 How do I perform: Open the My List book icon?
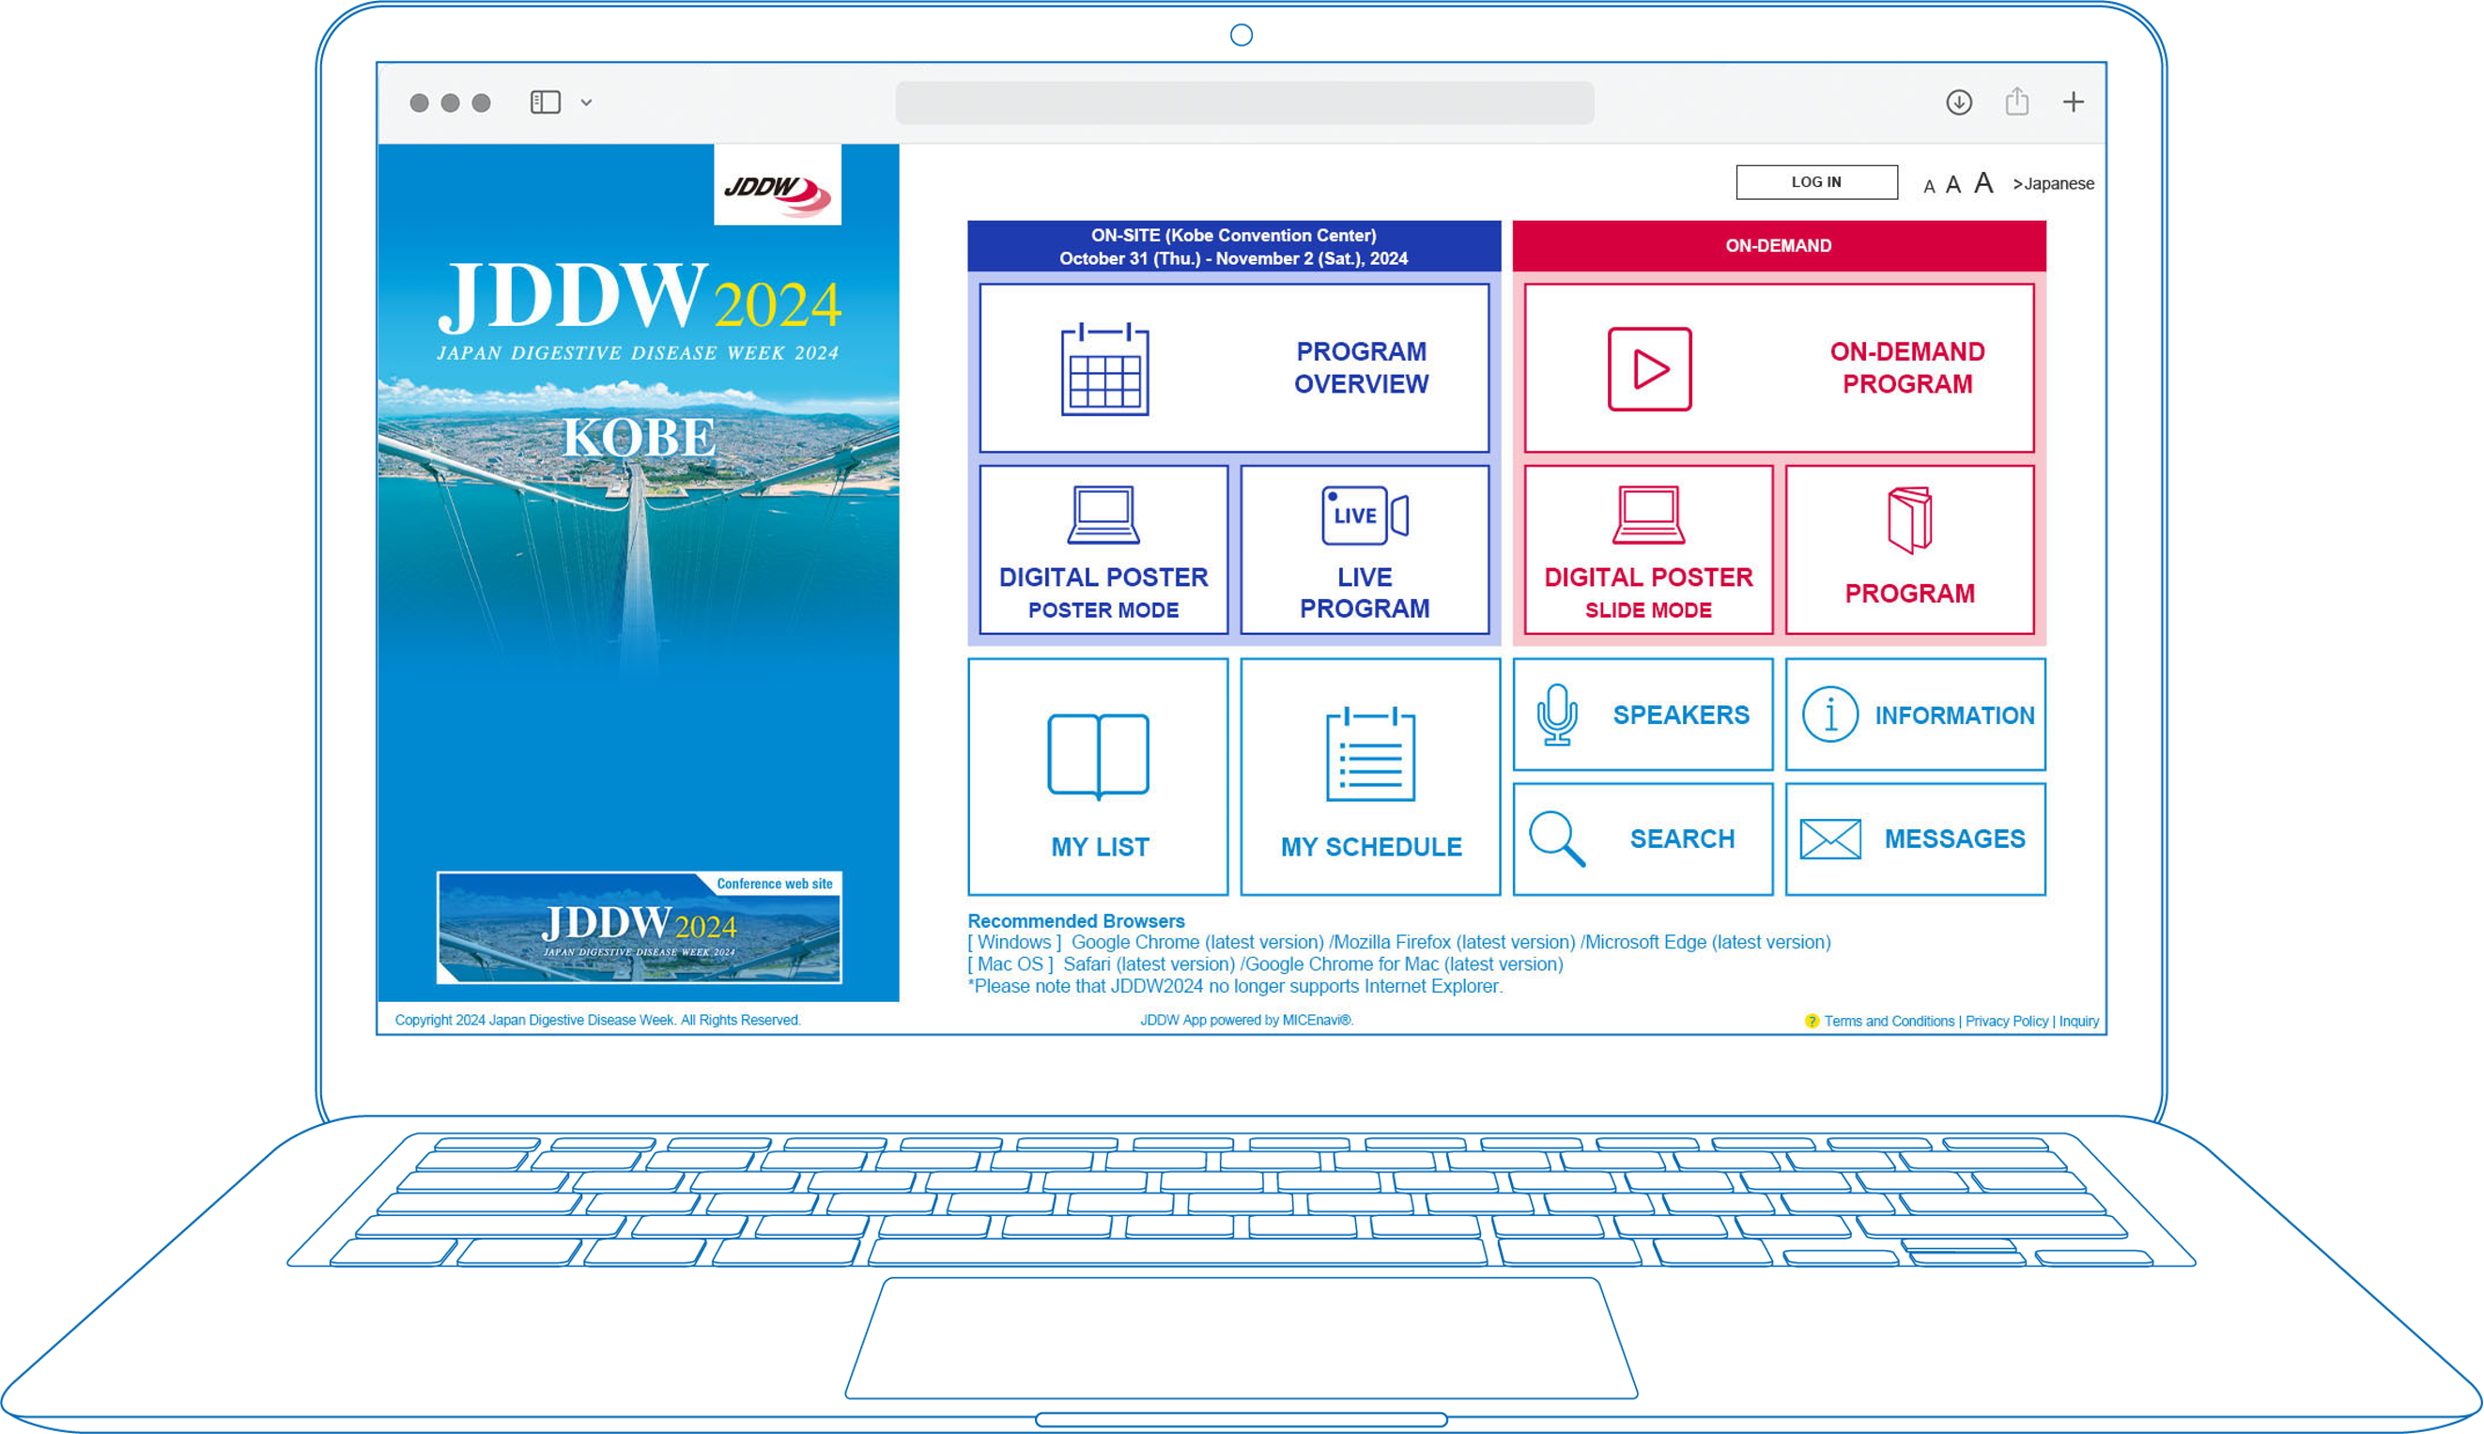[1098, 756]
